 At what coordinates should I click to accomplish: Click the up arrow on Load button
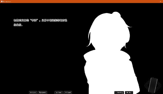(x=66, y=92)
